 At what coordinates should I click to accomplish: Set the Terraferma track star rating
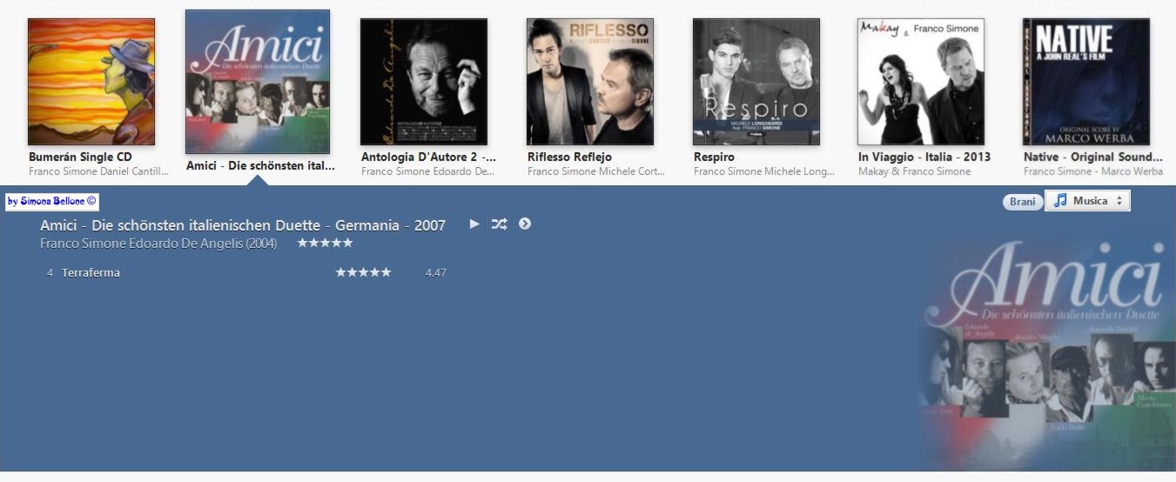pyautogui.click(x=364, y=272)
